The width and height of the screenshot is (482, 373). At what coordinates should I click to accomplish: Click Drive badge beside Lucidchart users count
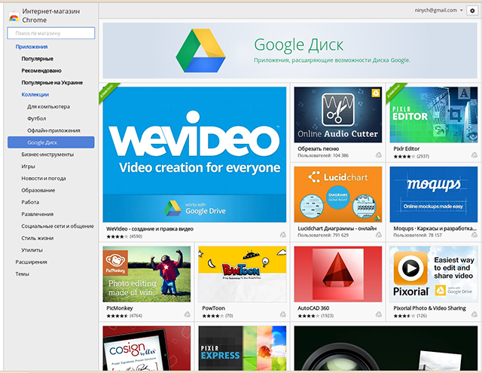click(x=379, y=235)
